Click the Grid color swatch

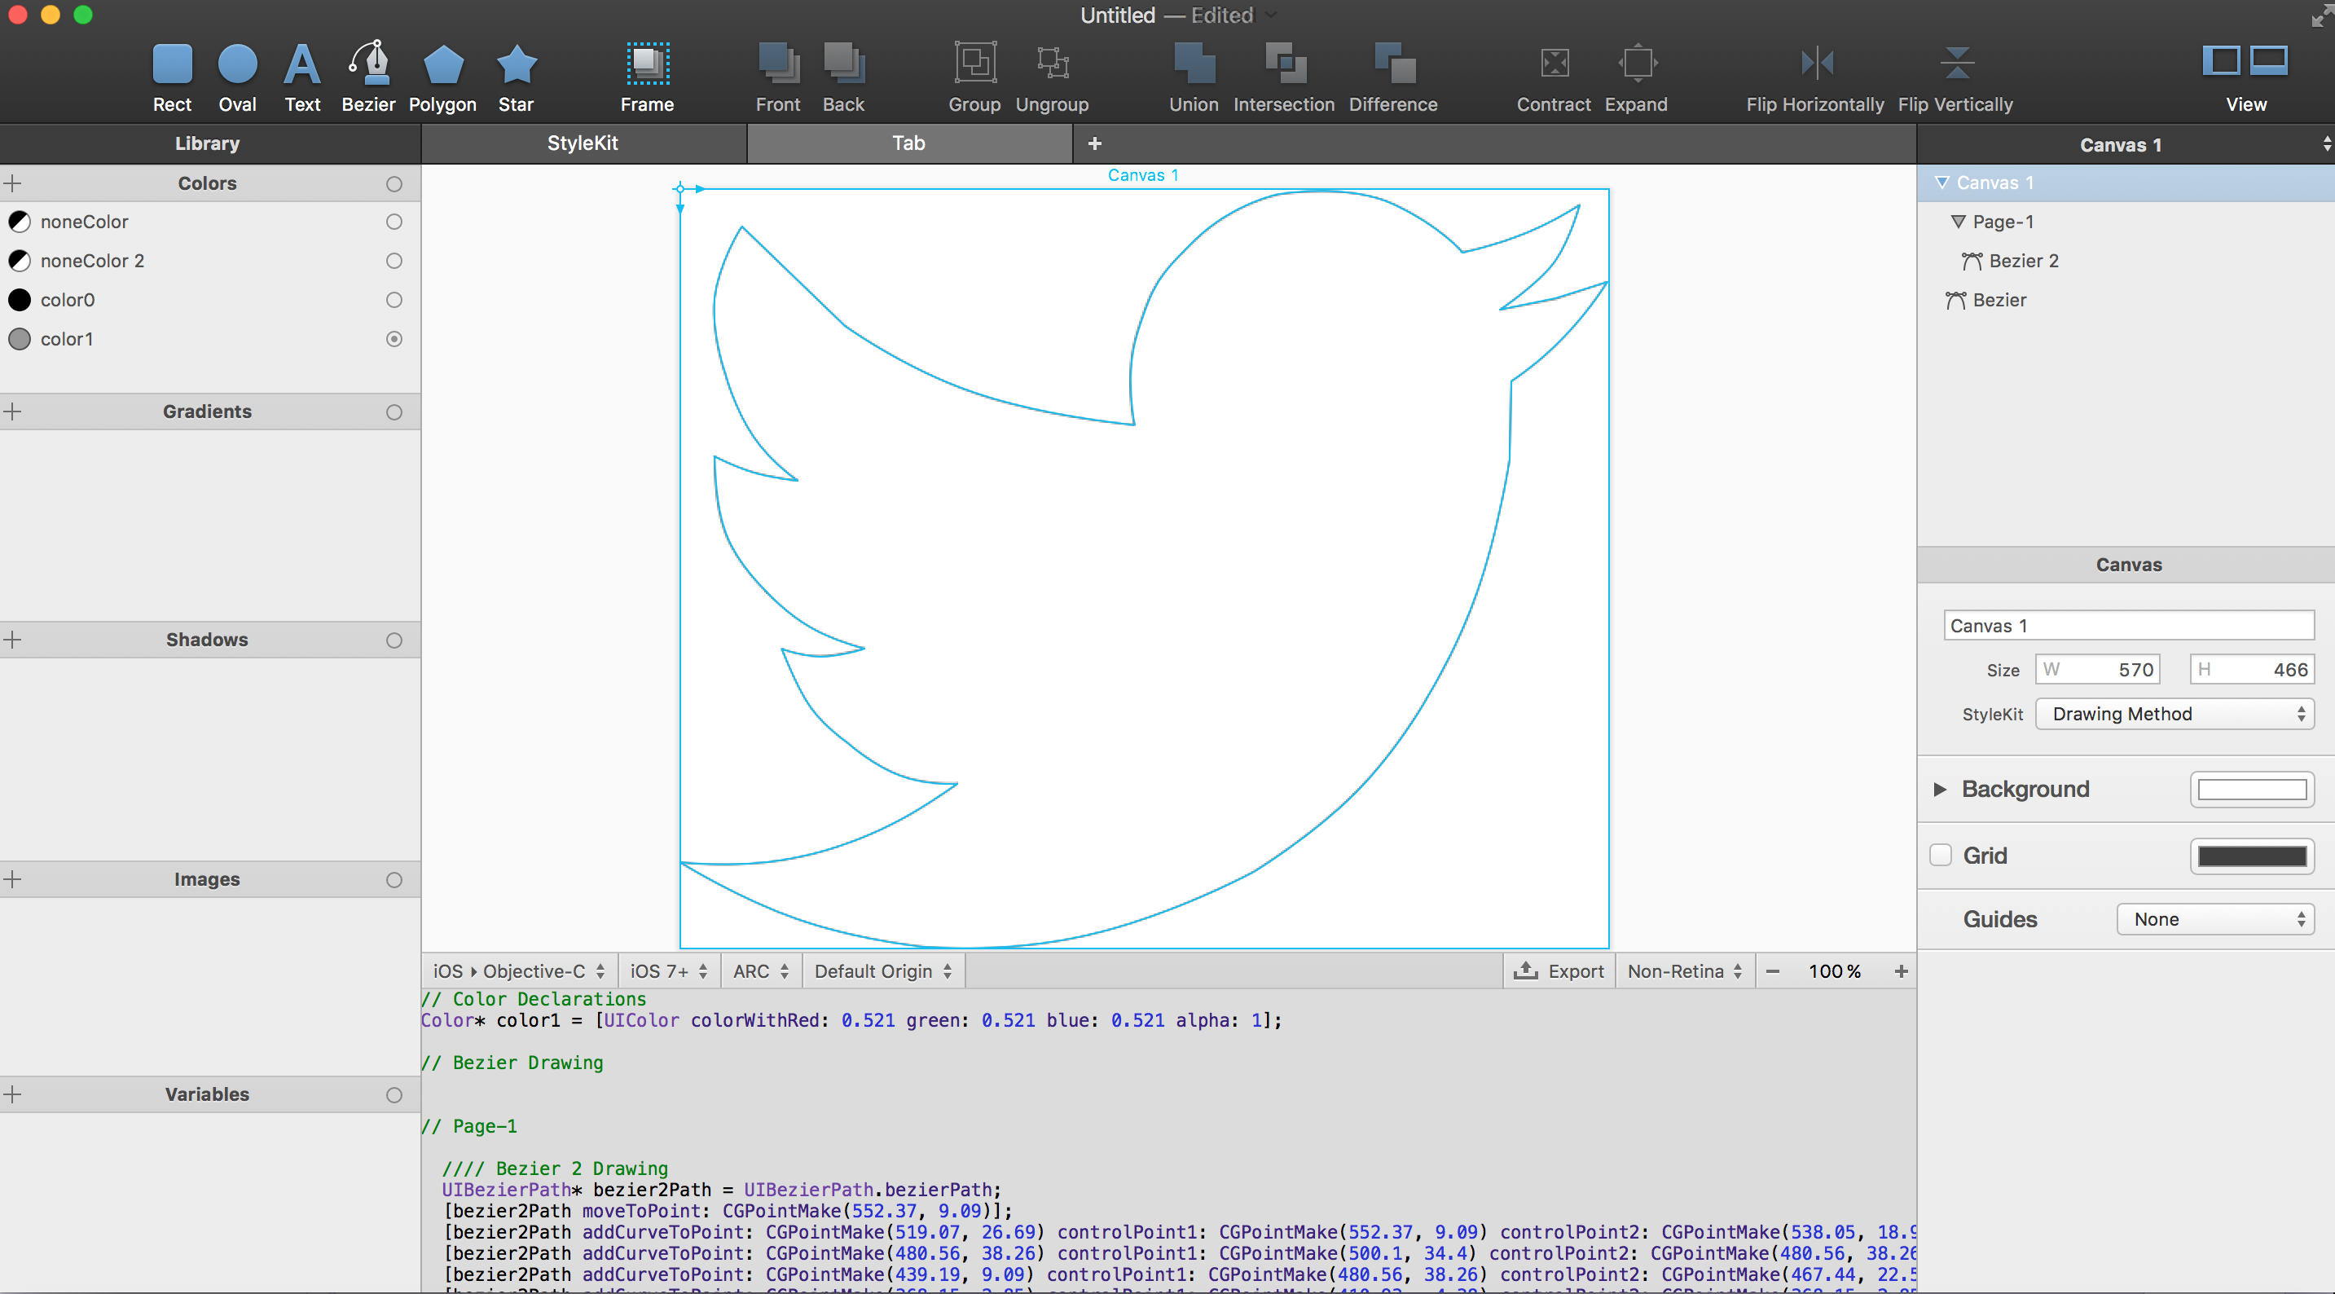(x=2251, y=856)
